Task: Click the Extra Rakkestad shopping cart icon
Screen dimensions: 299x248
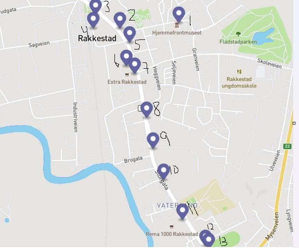Action: (x=127, y=74)
